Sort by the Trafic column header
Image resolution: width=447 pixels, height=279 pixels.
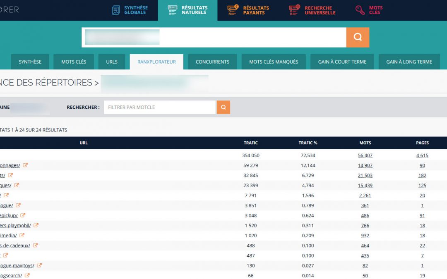pos(250,143)
